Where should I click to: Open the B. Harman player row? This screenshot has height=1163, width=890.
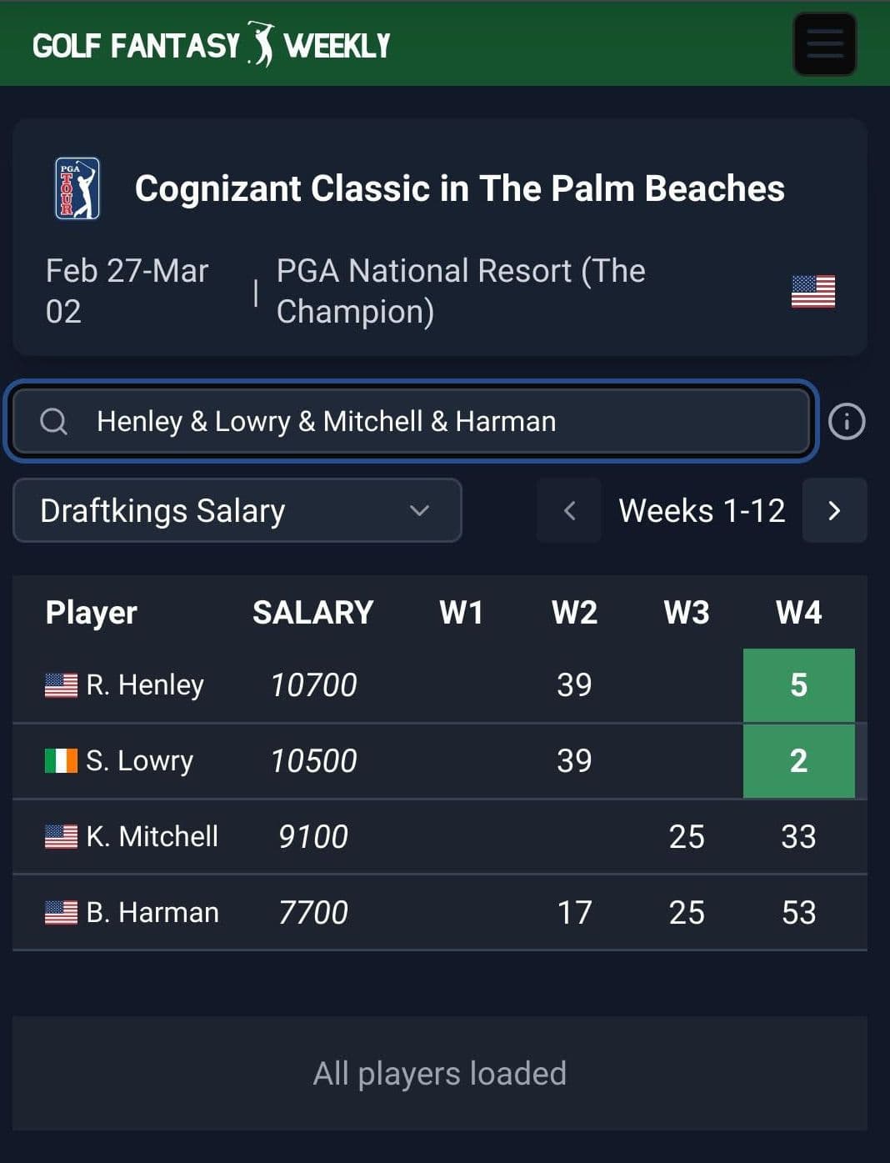pos(440,913)
